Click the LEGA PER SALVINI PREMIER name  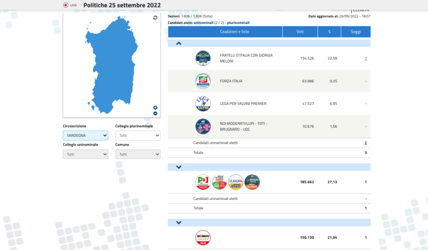(243, 104)
